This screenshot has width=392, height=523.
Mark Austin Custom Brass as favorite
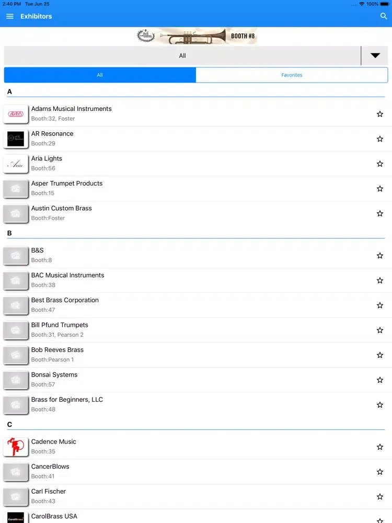[380, 213]
